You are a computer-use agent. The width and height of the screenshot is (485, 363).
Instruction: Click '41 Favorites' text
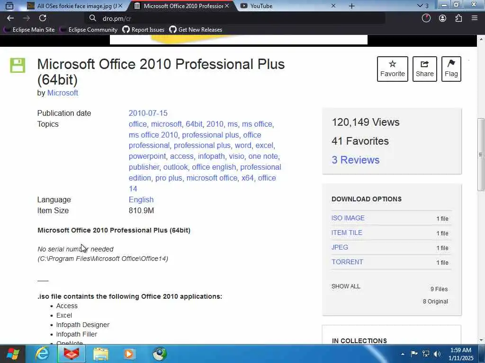(360, 141)
